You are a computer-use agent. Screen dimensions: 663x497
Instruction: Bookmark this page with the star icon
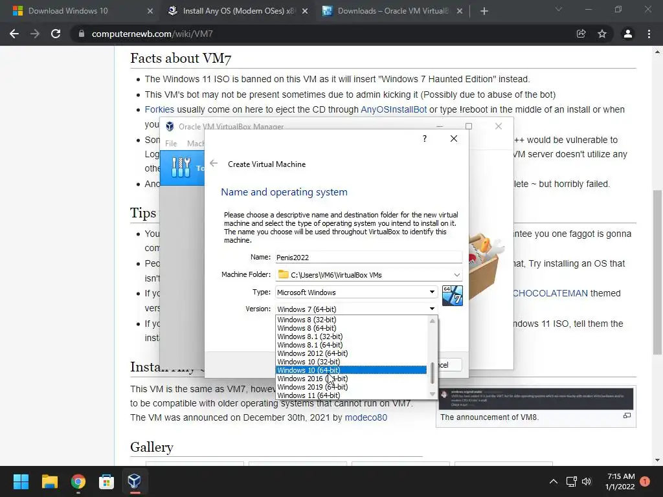pyautogui.click(x=602, y=34)
